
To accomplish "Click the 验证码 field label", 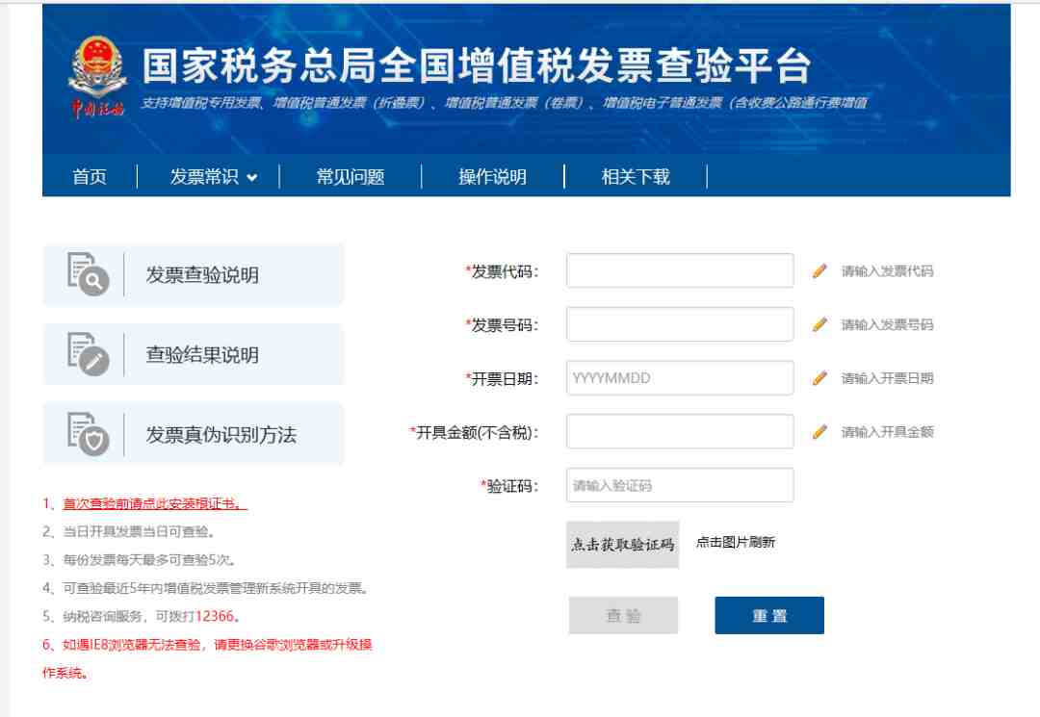I will [510, 486].
